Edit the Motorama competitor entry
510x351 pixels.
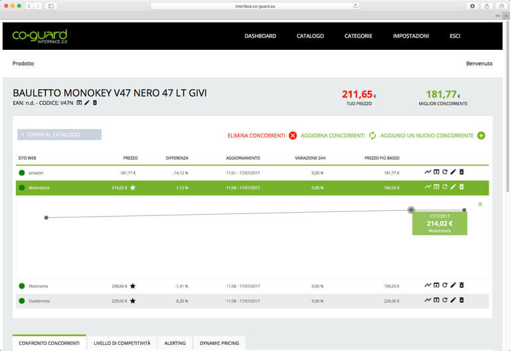453,285
